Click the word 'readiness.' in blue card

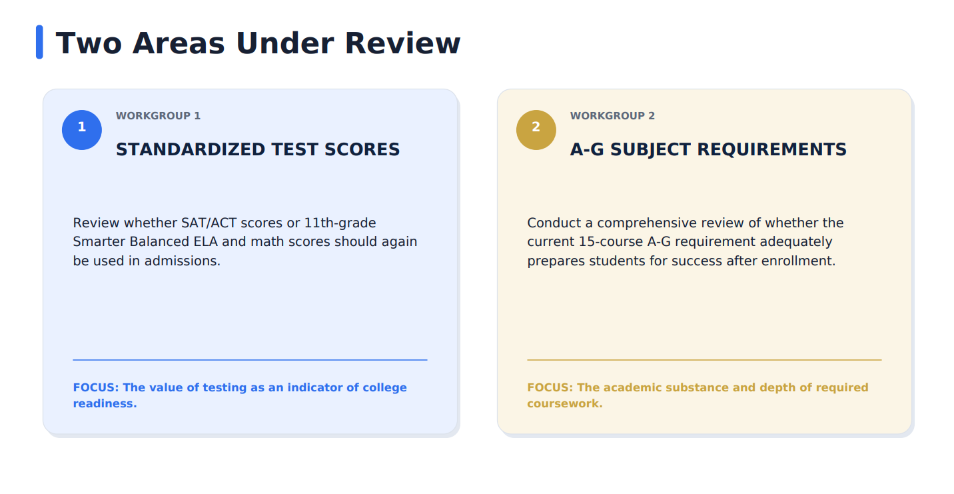105,403
